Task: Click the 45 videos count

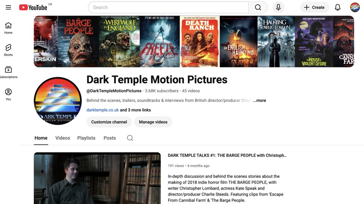Action: (x=191, y=91)
